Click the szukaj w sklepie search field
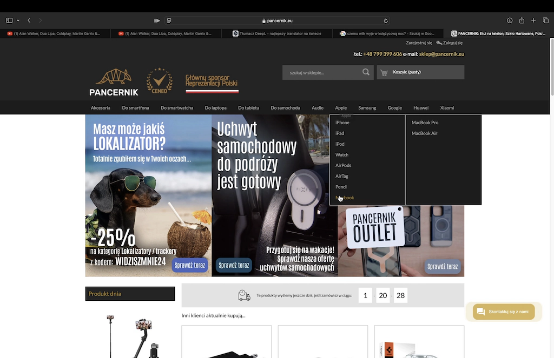The image size is (554, 358). (x=323, y=72)
